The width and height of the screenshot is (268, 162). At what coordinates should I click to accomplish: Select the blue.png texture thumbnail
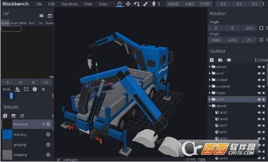(x=7, y=134)
